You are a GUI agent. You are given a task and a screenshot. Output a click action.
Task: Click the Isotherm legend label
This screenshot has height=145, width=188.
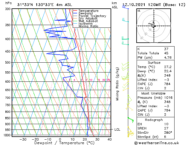point(85,24)
